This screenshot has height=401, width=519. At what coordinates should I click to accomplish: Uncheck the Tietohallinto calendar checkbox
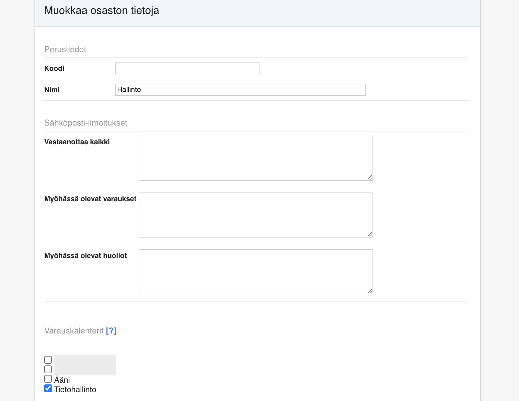click(48, 388)
